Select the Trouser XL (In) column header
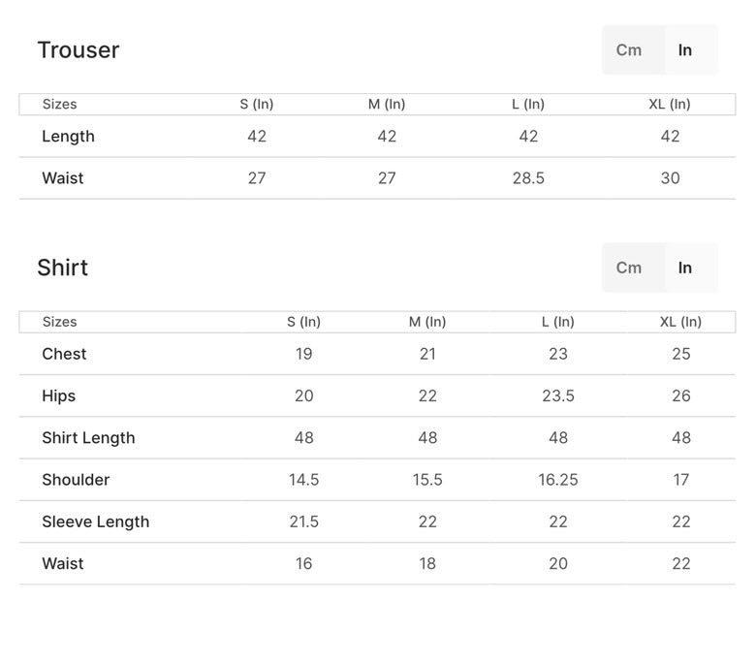Screen dimensions: 756x663 click(670, 104)
